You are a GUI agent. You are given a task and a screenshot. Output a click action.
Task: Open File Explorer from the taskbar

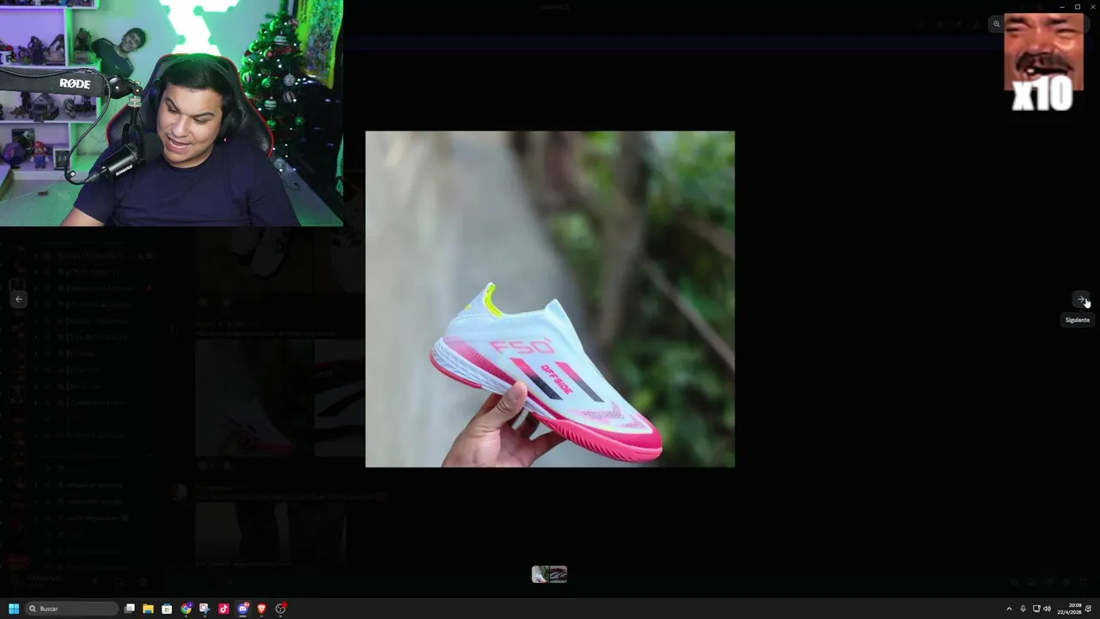[148, 609]
